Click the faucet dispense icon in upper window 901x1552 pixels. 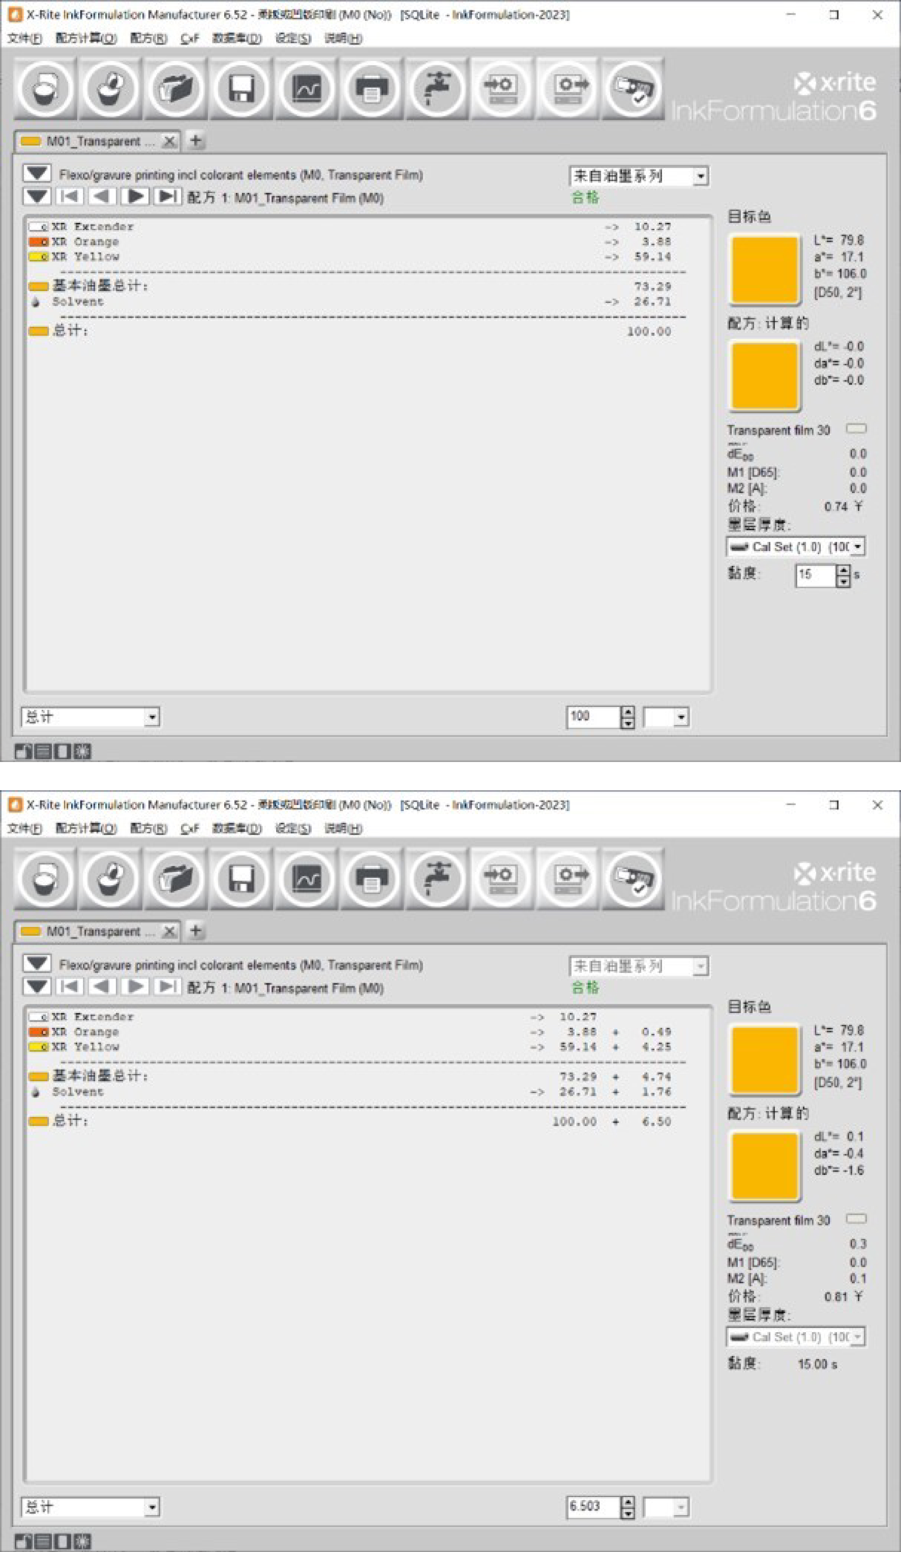click(x=437, y=89)
